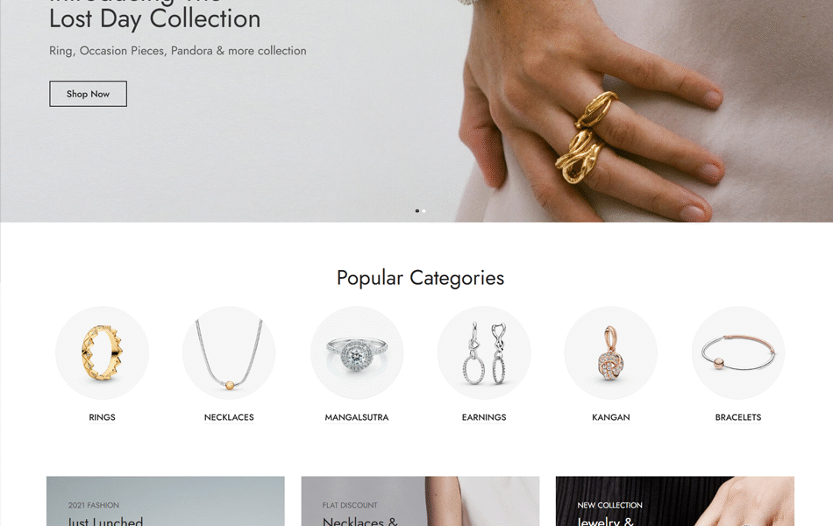This screenshot has height=526, width=833.
Task: Open the Bracelets bangle circle image
Action: click(x=738, y=352)
